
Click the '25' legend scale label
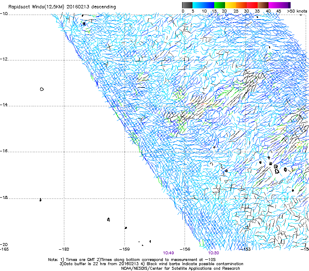click(236, 11)
